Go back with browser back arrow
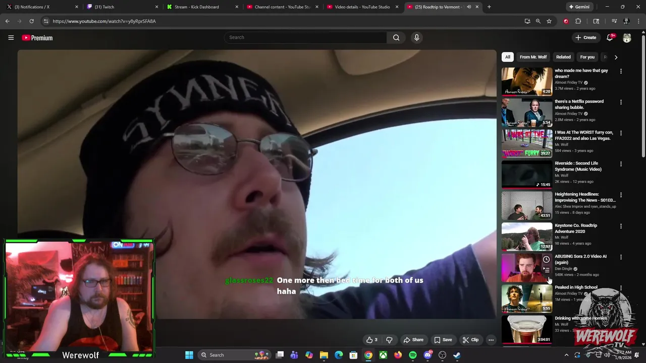 tap(7, 21)
